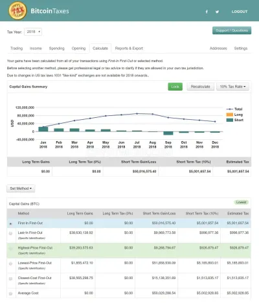The height and width of the screenshot is (305, 259).
Task: Click the Long Term Gains summary header
Action: pyautogui.click(x=36, y=162)
